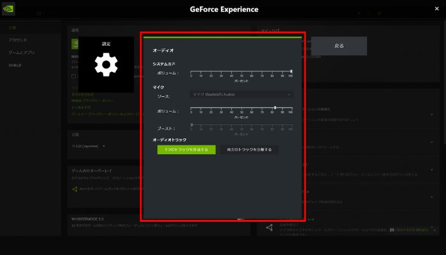The height and width of the screenshot is (255, 446).
Task: Click the share icon at the bottom right panel
Action: pos(268,228)
